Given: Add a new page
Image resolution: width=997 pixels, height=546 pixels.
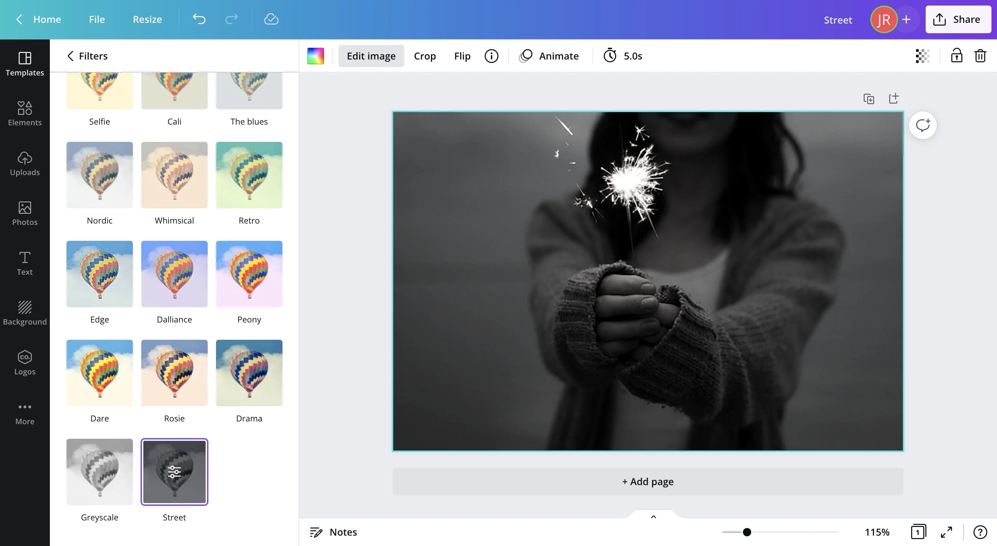Looking at the screenshot, I should tap(647, 481).
